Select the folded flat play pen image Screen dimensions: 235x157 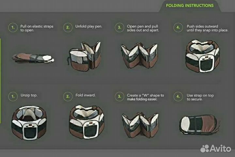coord(33,58)
